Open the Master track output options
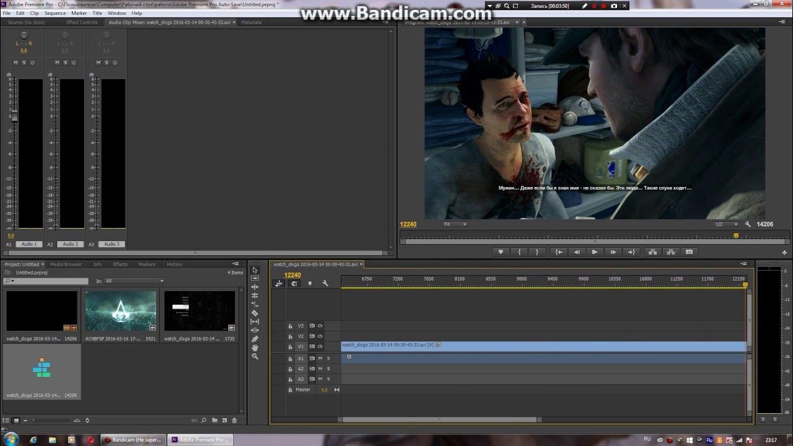This screenshot has height=446, width=793. [x=337, y=390]
